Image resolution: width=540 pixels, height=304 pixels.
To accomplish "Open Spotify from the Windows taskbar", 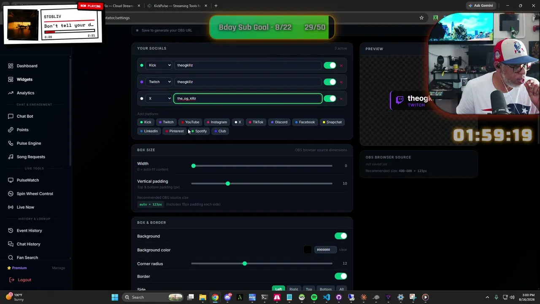I will point(314,297).
